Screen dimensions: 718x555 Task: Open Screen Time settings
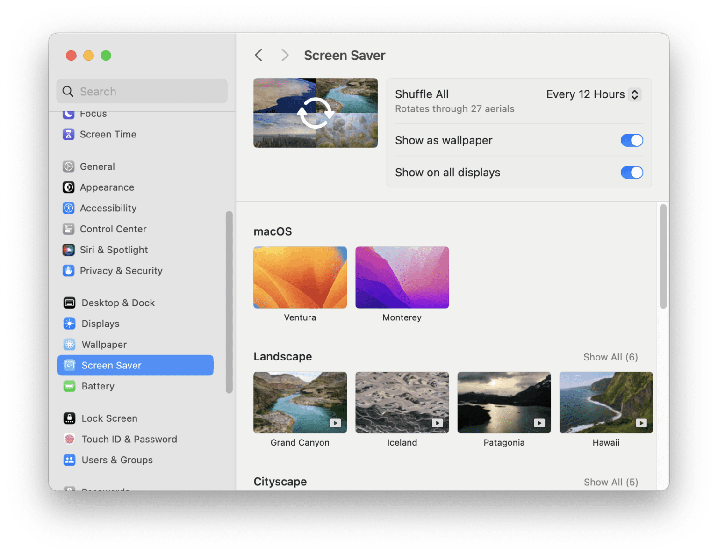pyautogui.click(x=69, y=134)
